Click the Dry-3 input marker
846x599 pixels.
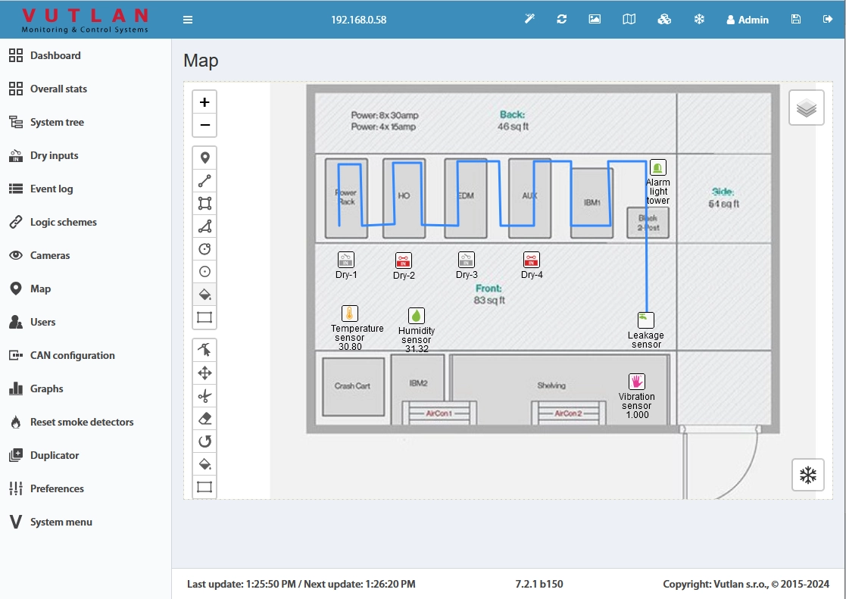pos(466,260)
